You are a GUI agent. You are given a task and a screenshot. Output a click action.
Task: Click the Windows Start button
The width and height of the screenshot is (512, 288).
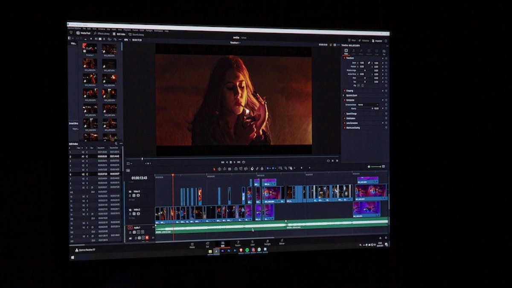tap(73, 257)
